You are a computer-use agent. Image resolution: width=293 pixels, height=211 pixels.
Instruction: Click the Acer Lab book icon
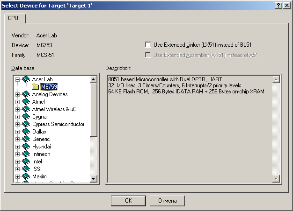point(26,79)
